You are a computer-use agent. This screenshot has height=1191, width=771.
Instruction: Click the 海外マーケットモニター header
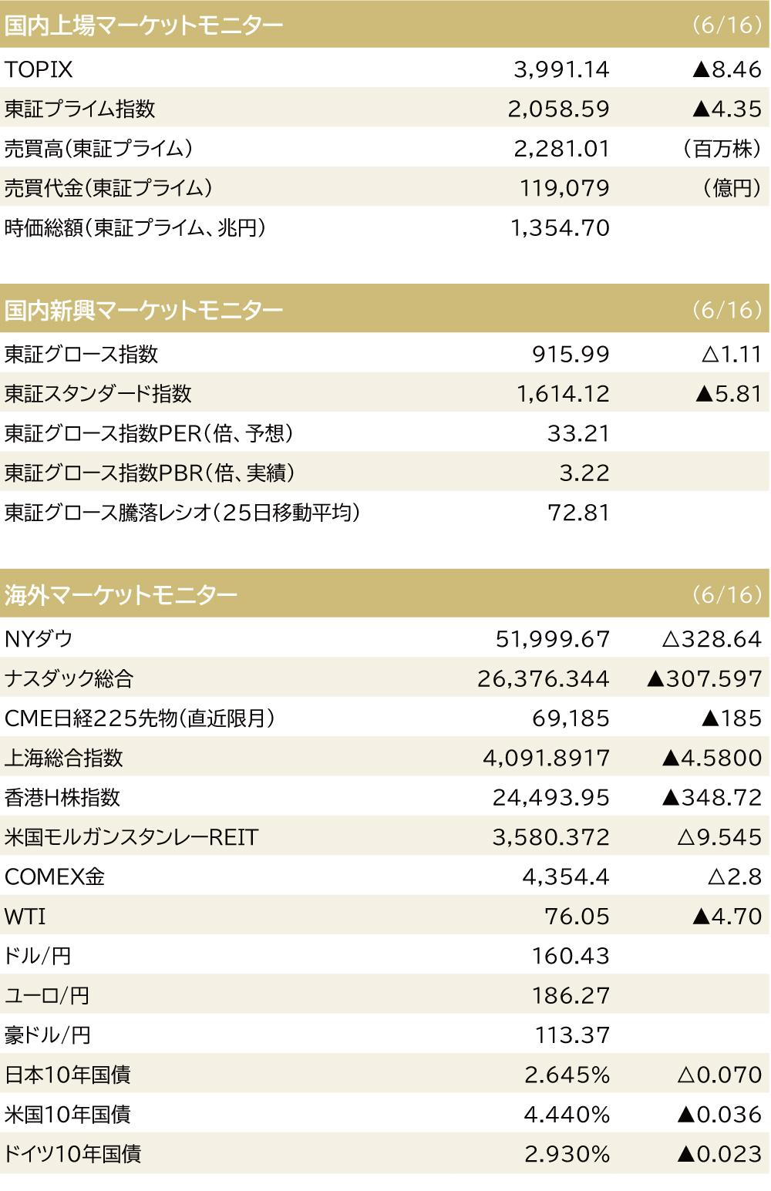click(x=385, y=594)
